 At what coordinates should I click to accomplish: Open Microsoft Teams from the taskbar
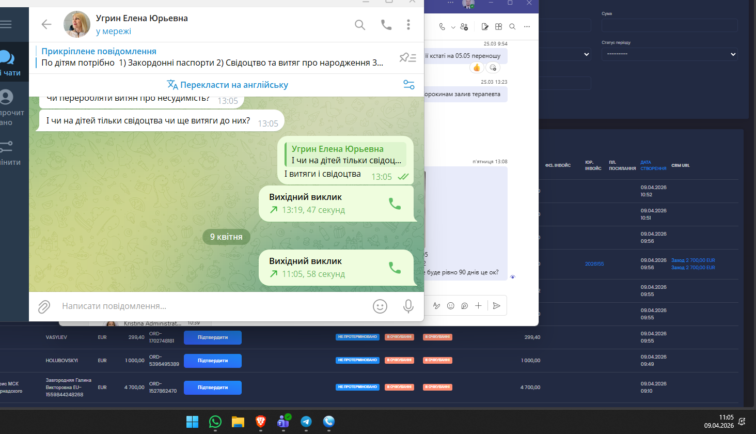(x=283, y=422)
